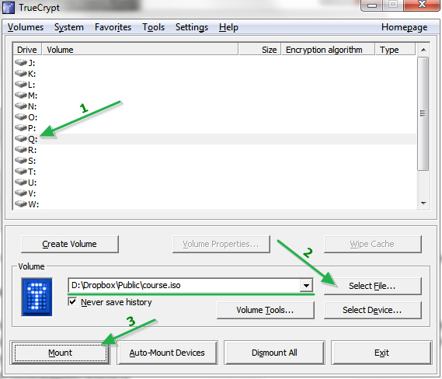Click the Size column header
Image resolution: width=442 pixels, height=379 pixels.
click(259, 50)
